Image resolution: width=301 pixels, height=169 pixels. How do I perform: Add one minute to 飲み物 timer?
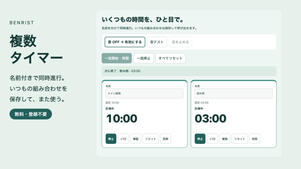(x=212, y=139)
